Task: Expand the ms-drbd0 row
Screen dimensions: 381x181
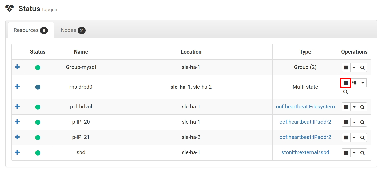Action: [x=17, y=87]
